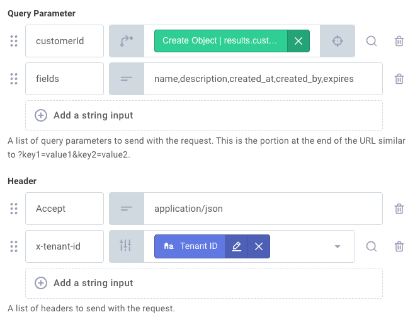Screen dimensions: 420x317
Task: Click the search icon in the customerId row
Action: click(372, 41)
